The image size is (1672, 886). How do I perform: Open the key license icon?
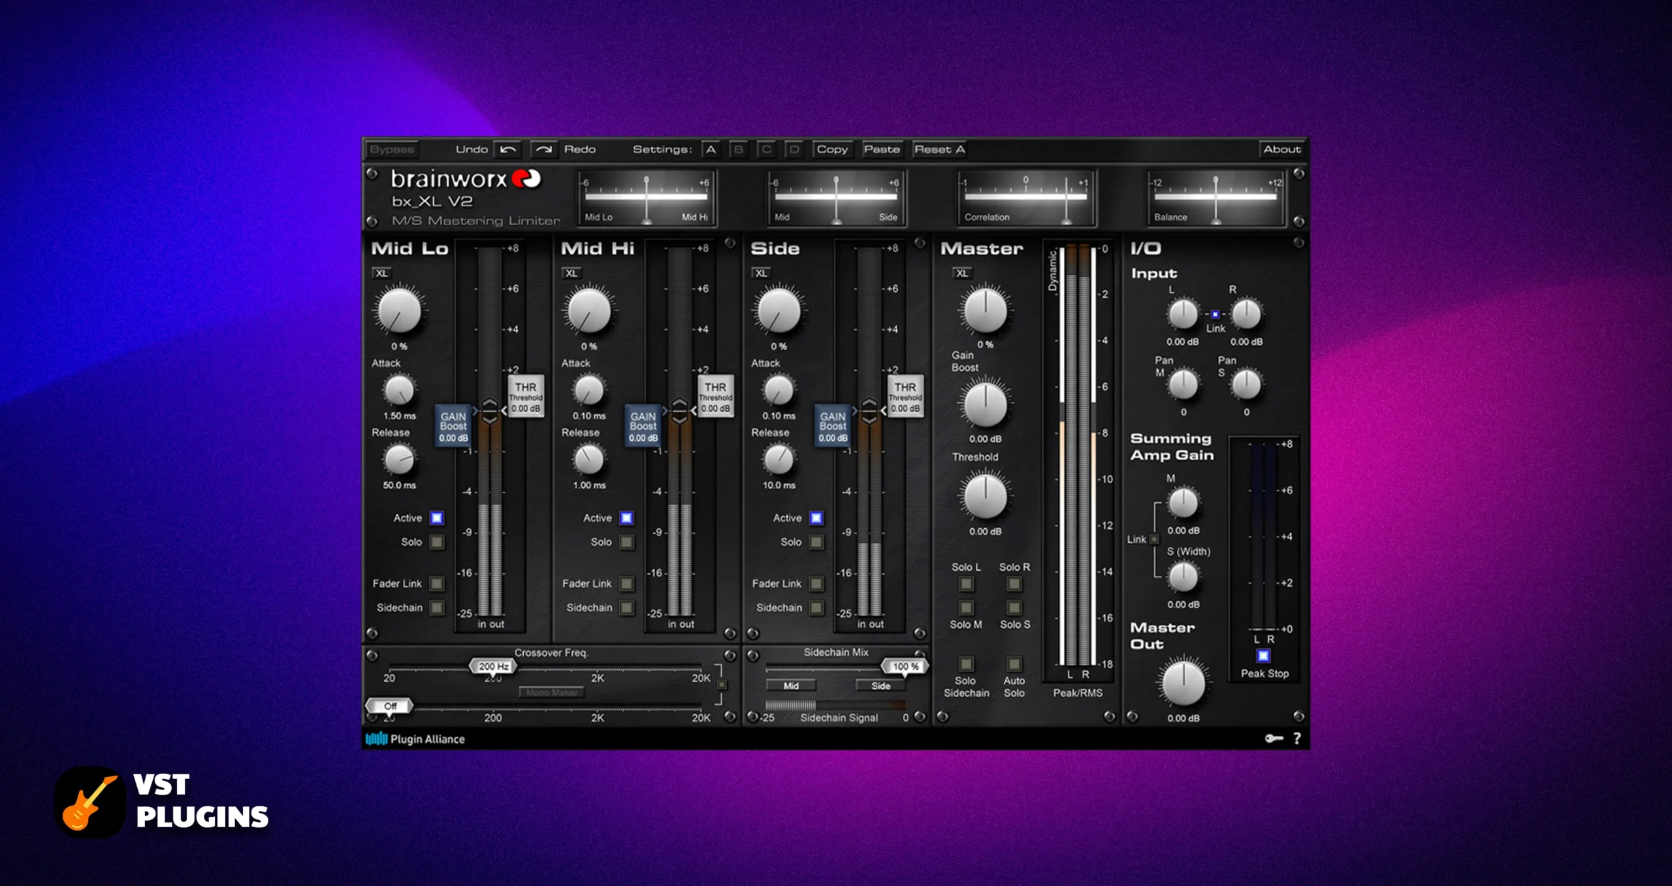pos(1274,738)
